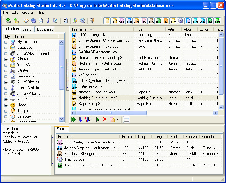Open the copy files dropdown arrow
The width and height of the screenshot is (226, 183).
[x=118, y=120]
